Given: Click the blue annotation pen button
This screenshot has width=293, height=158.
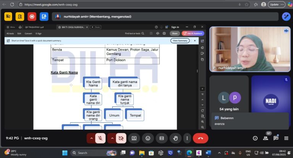Looking at the screenshot, I should coord(286,16).
